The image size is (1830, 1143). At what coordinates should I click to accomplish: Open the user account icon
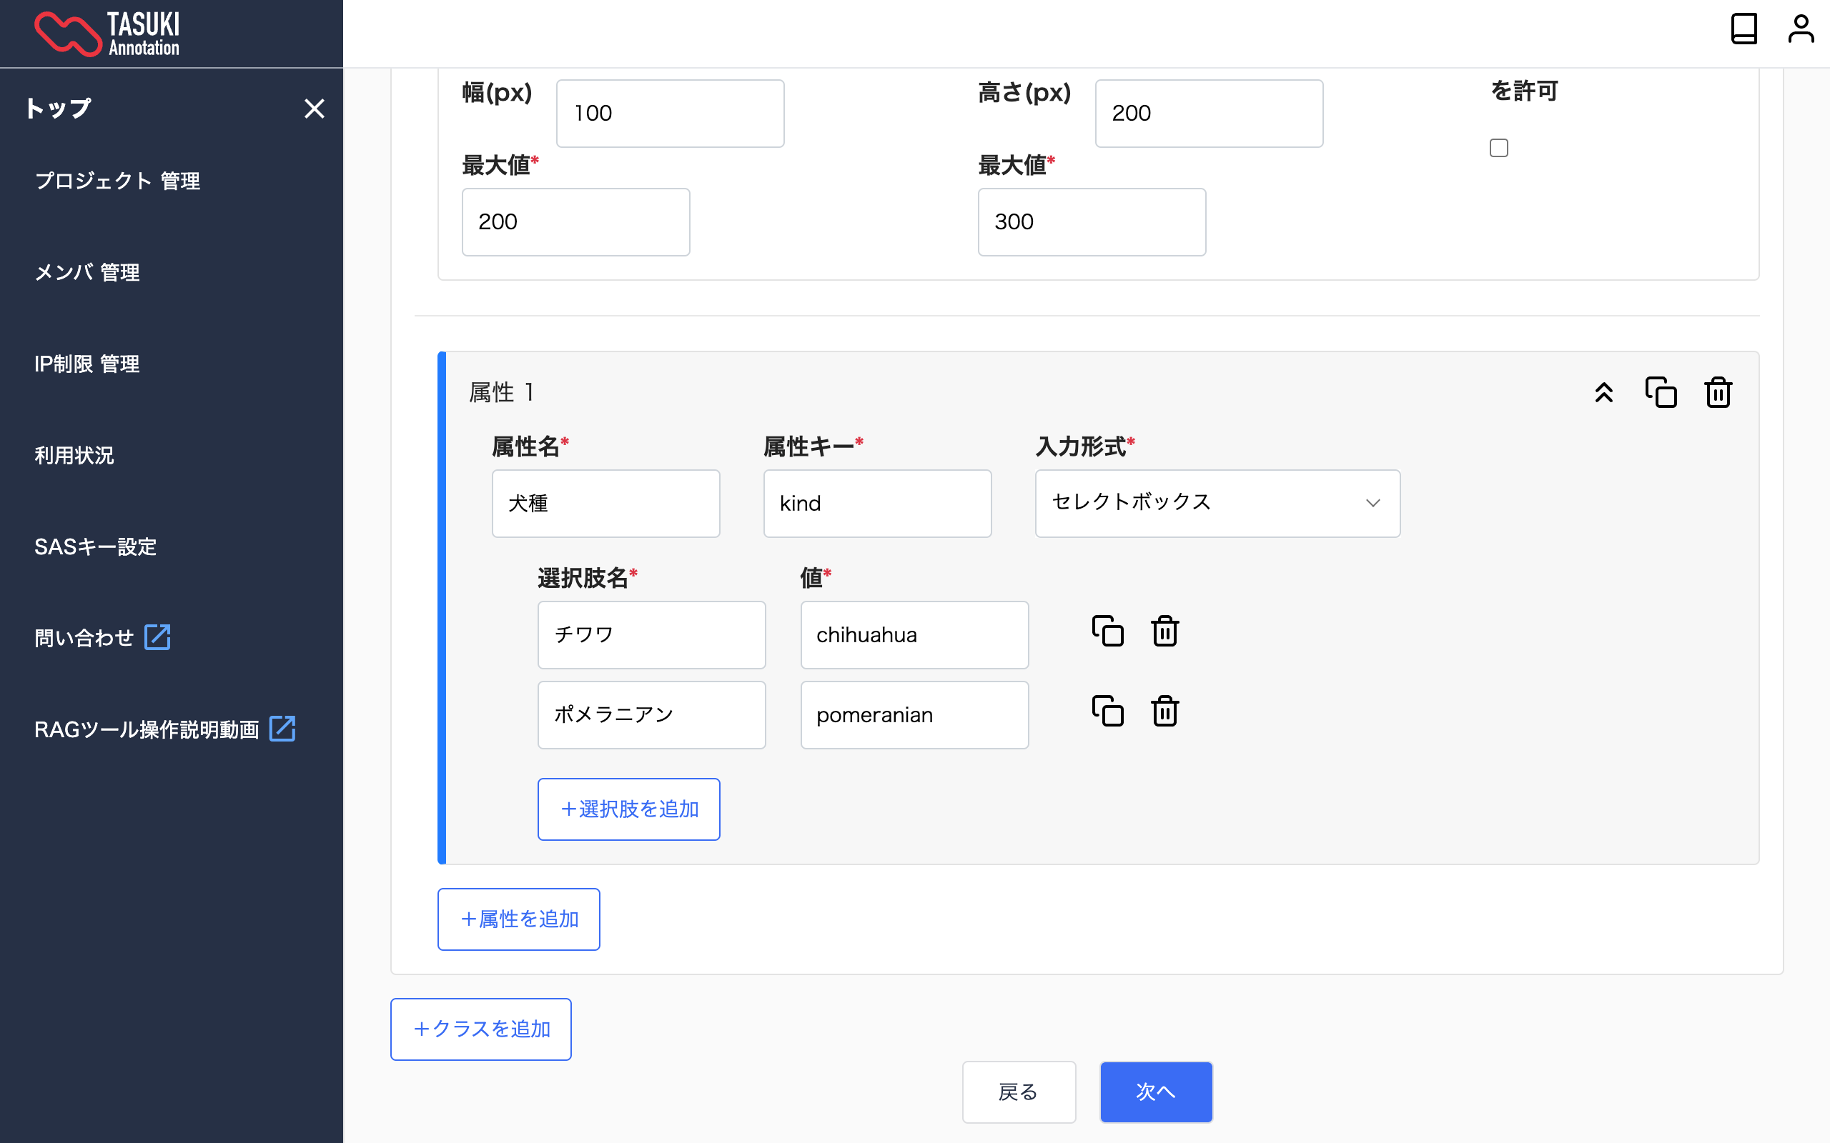[1801, 29]
